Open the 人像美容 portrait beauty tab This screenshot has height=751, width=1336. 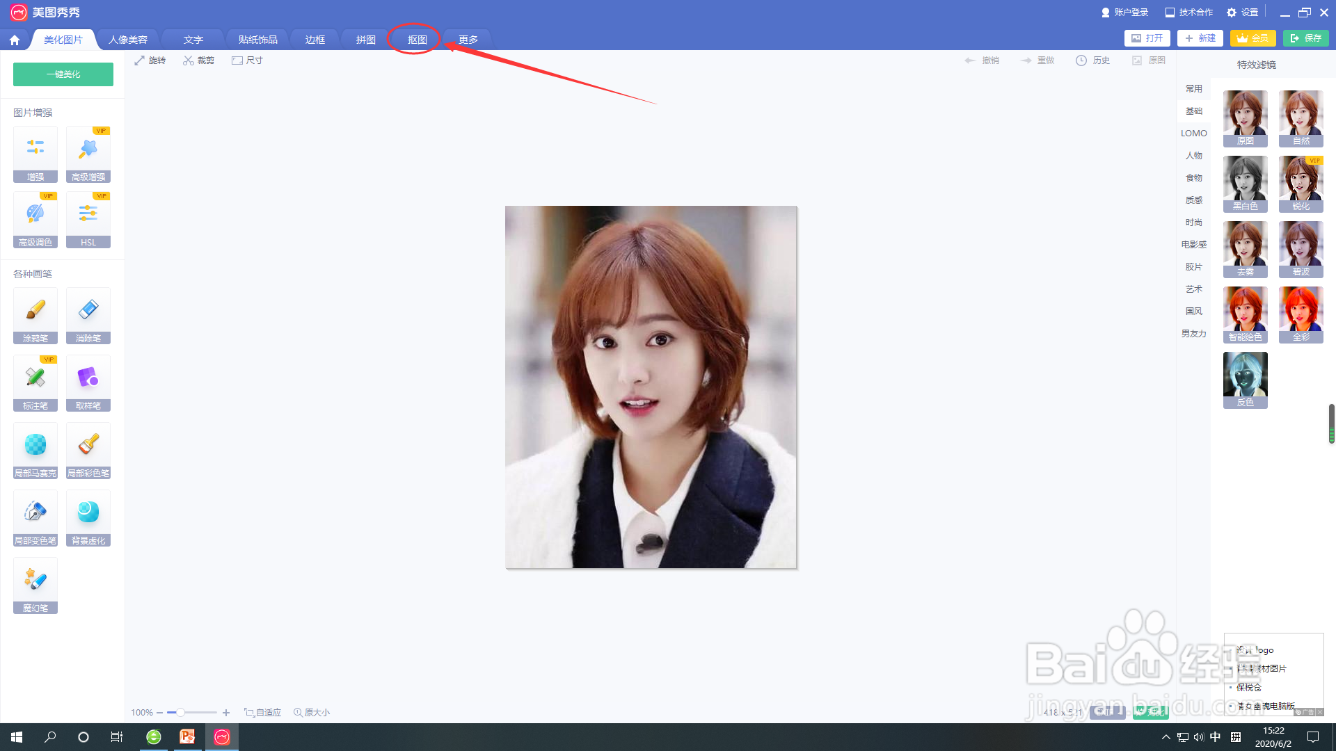(x=128, y=40)
